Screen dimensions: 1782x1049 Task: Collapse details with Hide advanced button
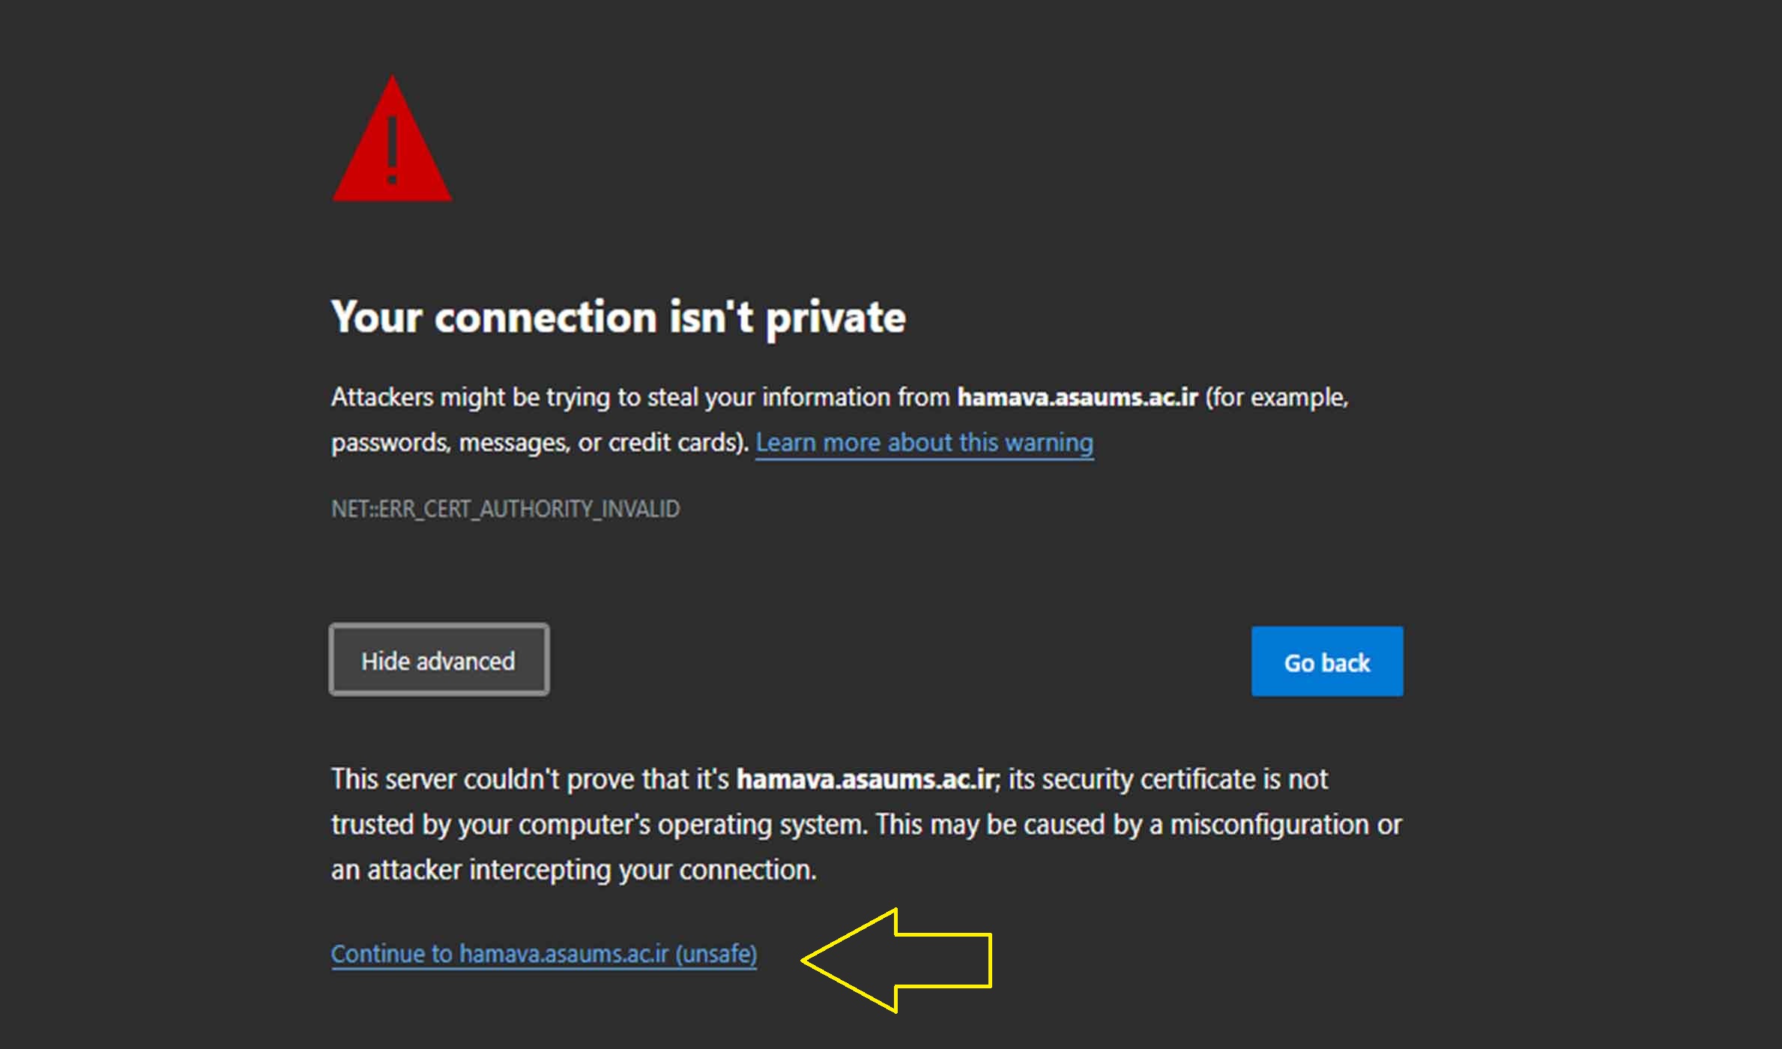click(x=439, y=661)
